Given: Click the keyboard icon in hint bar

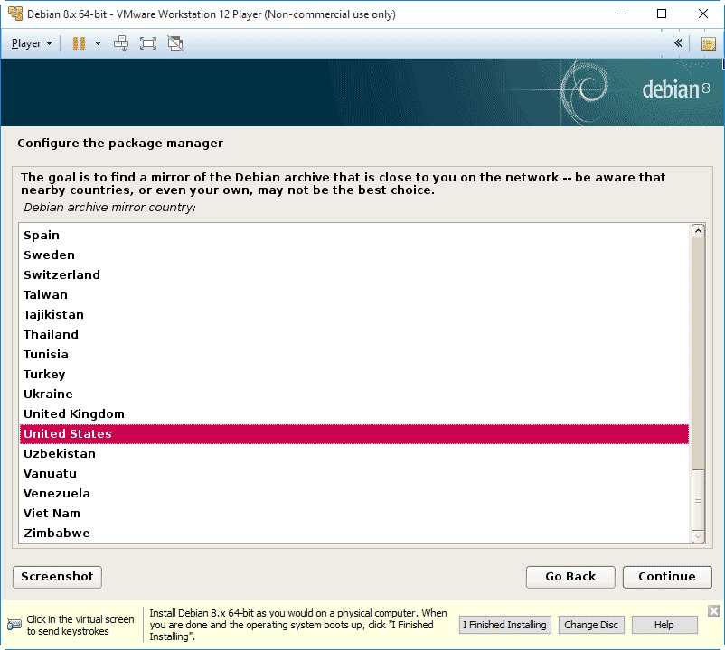Looking at the screenshot, I should point(14,625).
